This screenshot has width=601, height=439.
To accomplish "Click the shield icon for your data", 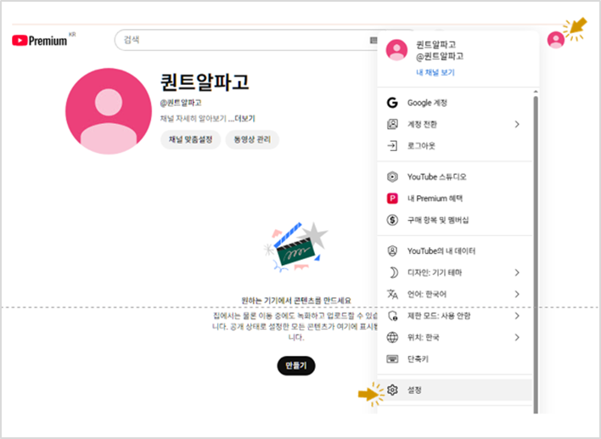I will 392,251.
